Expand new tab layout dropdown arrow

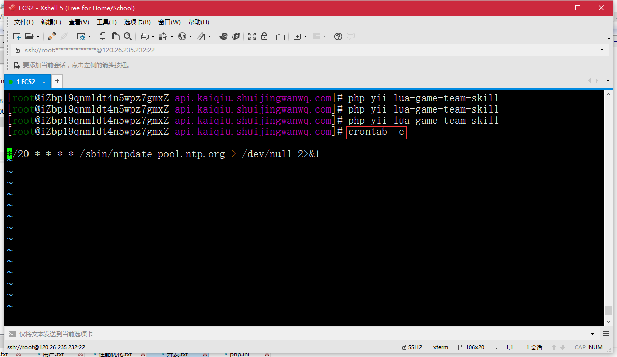[x=306, y=37]
